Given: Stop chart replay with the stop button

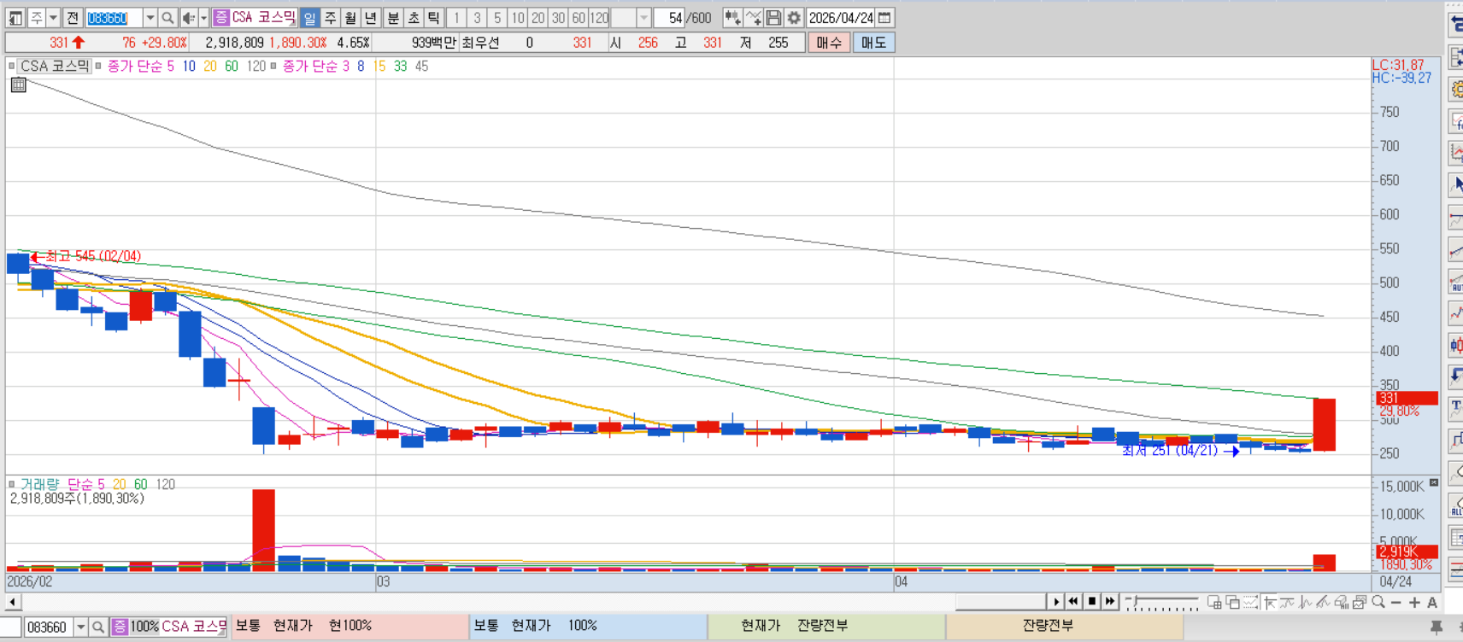Looking at the screenshot, I should tap(1092, 602).
